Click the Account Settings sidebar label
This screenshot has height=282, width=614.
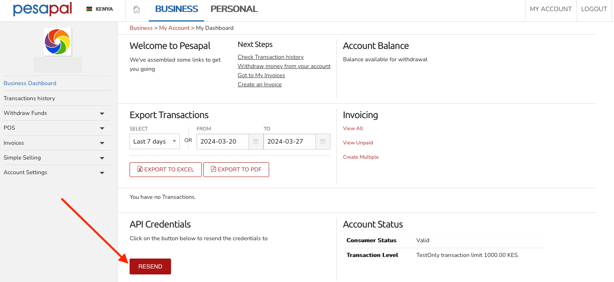26,172
